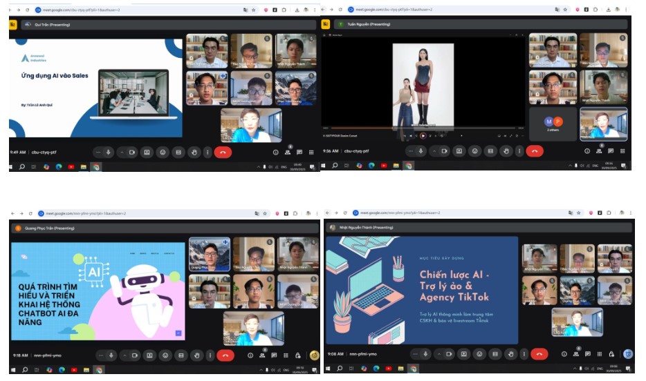Open three-dot more options in Quang Phục Trần's meeting
This screenshot has height=381, width=646.
pyautogui.click(x=209, y=355)
